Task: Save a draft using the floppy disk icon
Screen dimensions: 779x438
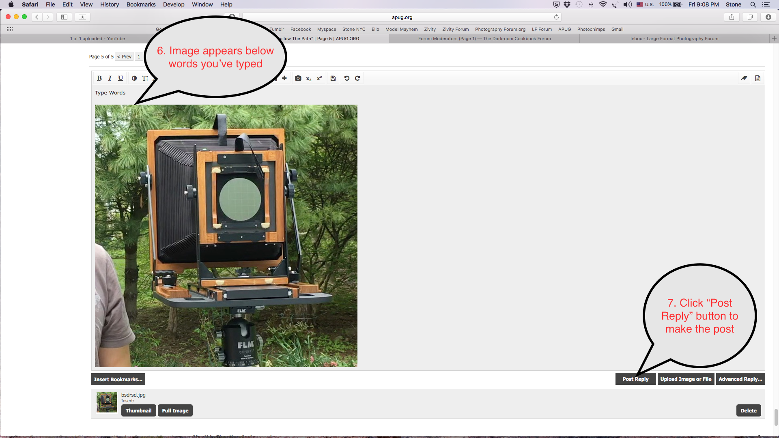Action: point(333,78)
